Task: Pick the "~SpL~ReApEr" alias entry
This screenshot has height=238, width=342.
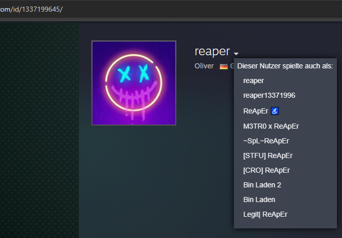Action: pyautogui.click(x=266, y=140)
